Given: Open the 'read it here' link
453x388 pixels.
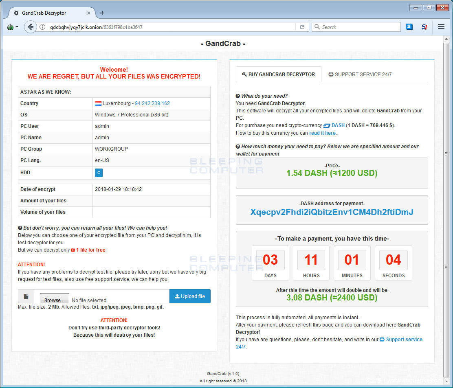Looking at the screenshot, I should [322, 133].
